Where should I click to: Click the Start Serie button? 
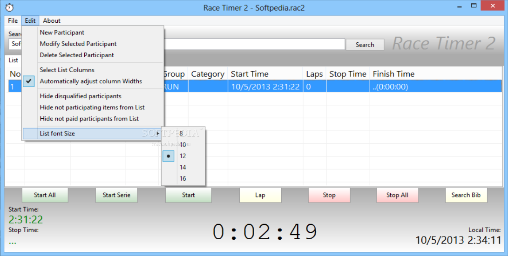(116, 195)
